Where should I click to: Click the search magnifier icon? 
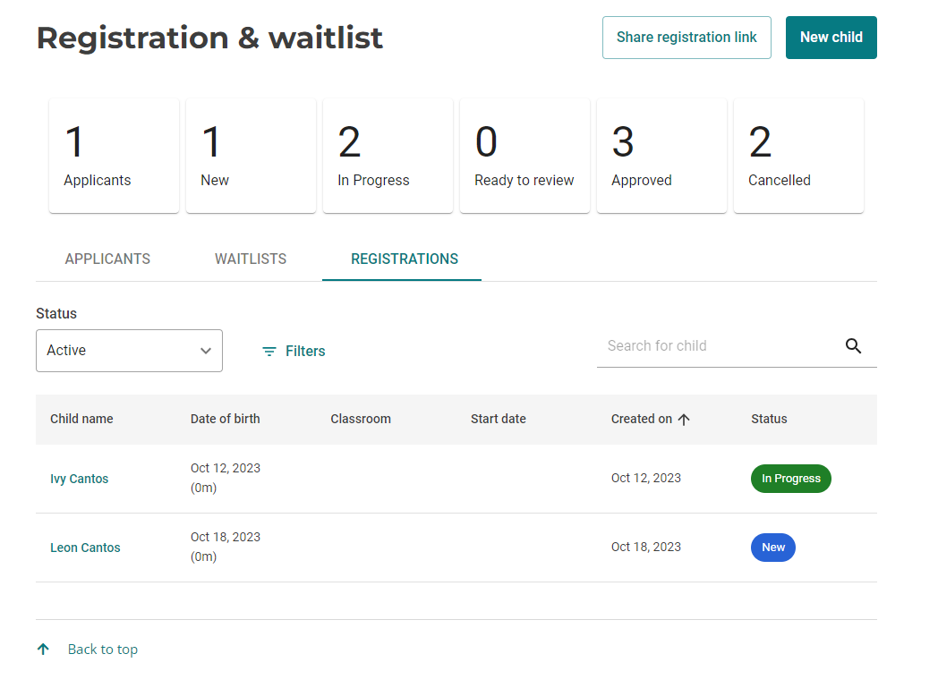pyautogui.click(x=853, y=345)
